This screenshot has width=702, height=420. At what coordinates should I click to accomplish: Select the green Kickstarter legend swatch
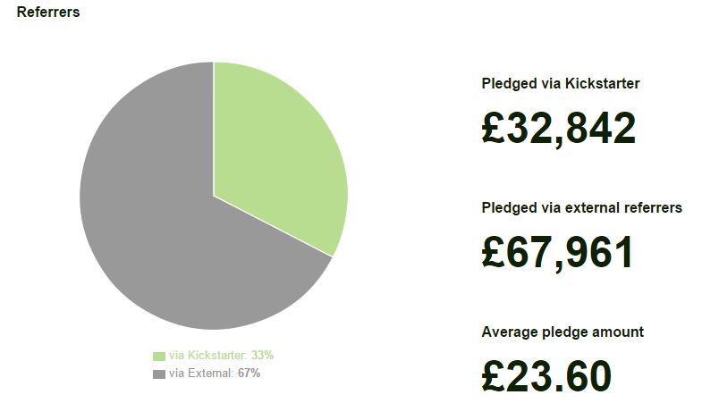tap(159, 356)
